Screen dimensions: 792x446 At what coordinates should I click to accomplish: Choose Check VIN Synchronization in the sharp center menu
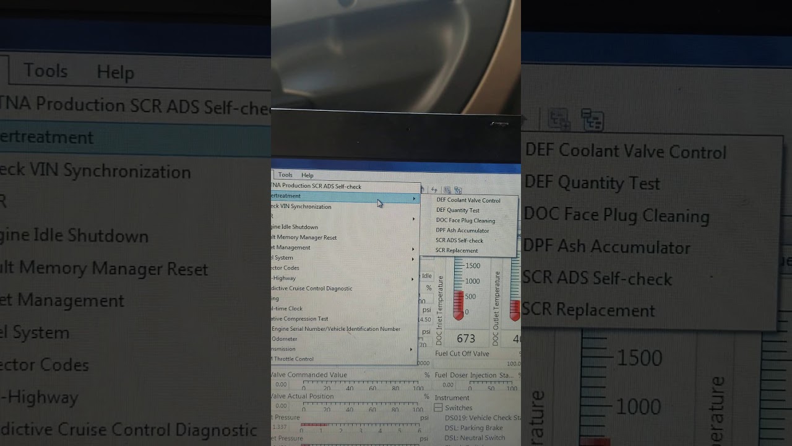[301, 207]
